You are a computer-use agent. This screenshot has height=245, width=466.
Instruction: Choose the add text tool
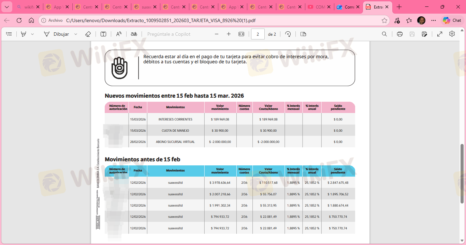click(103, 34)
